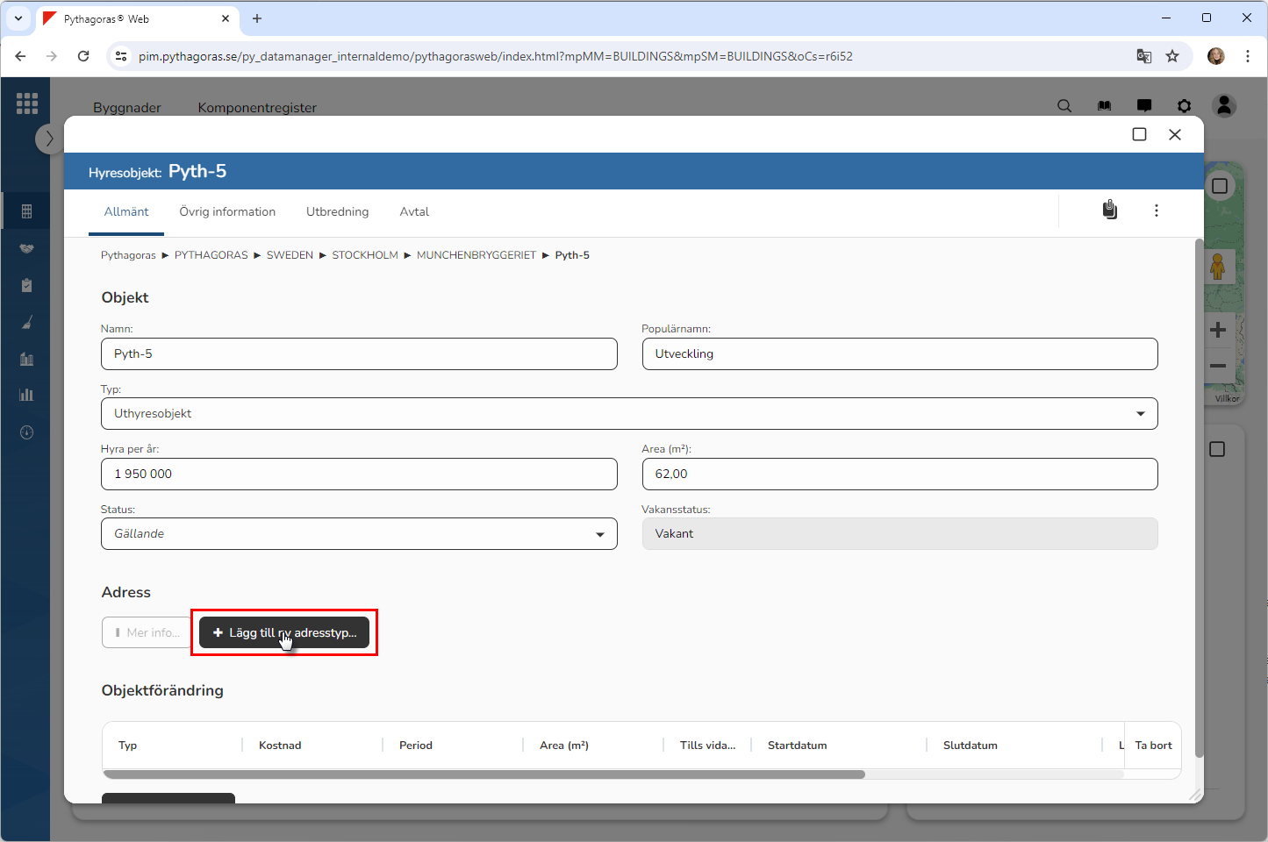Open the three-dot more options menu in dialog

point(1156,210)
